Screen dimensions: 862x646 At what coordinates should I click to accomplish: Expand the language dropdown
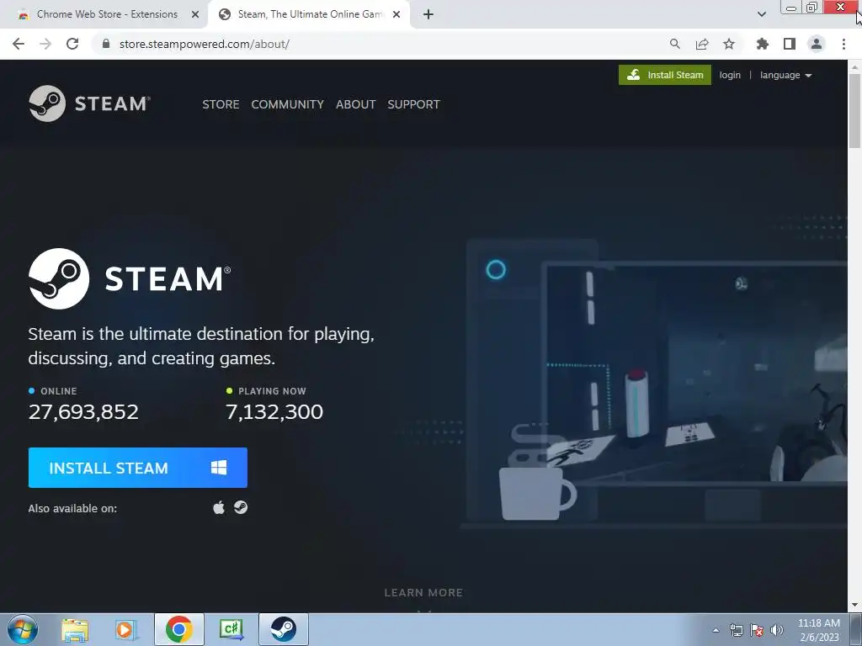point(785,75)
